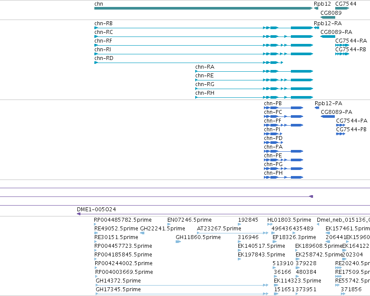Image resolution: width=370 pixels, height=296 pixels.
Task: Select transcript CG8089-RA
Action: coord(336,32)
